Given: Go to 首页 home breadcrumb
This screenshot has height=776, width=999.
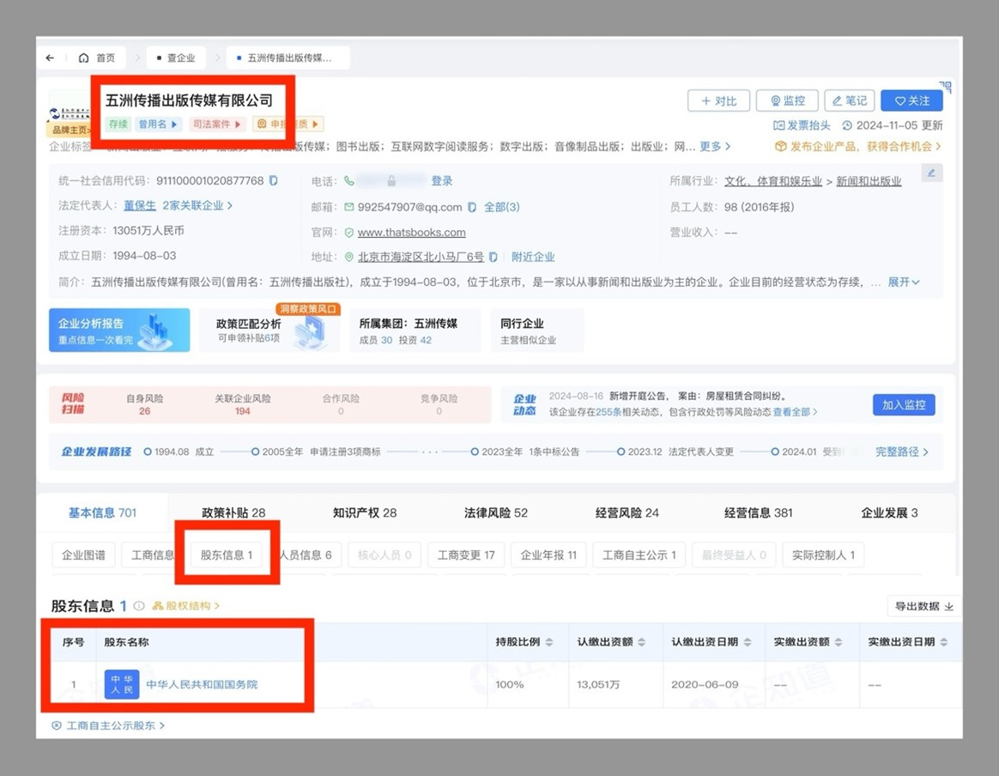Looking at the screenshot, I should pos(97,58).
